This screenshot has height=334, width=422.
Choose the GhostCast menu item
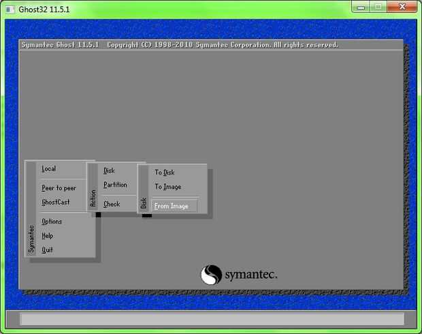(56, 202)
